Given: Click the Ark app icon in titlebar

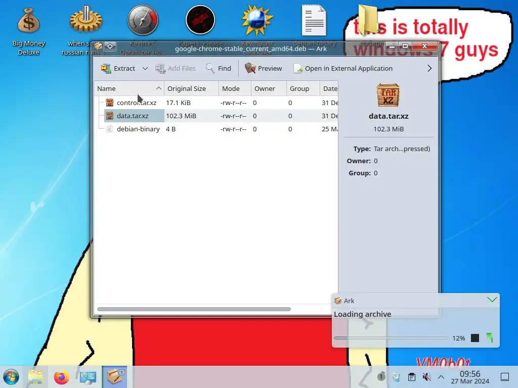Looking at the screenshot, I should pos(98,46).
